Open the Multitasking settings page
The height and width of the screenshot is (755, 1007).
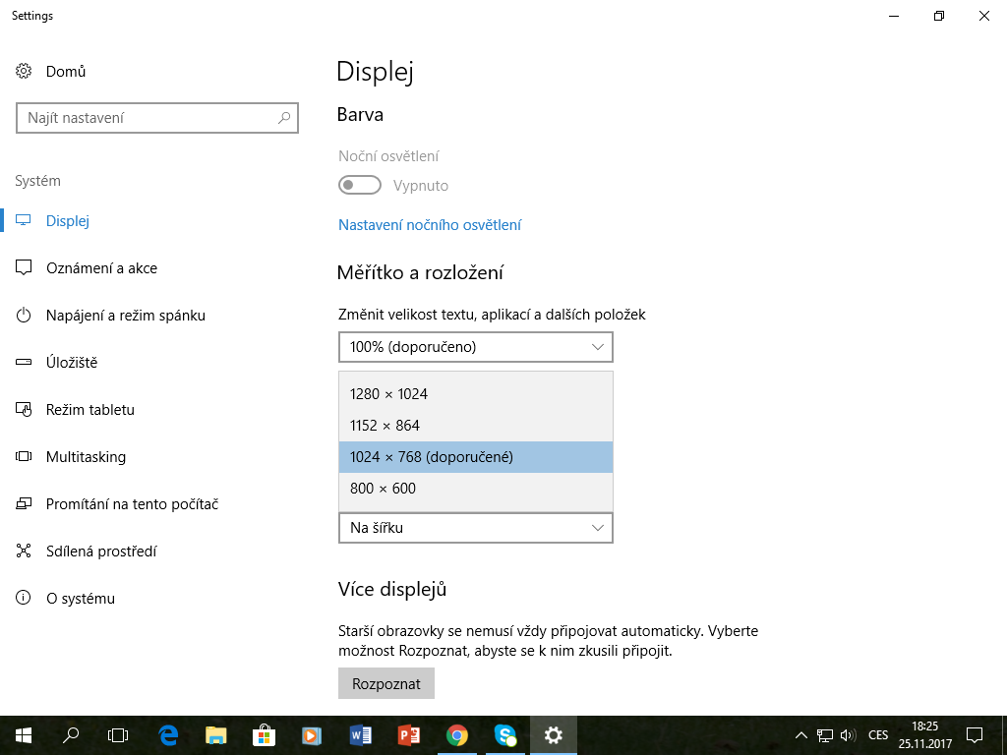[87, 456]
